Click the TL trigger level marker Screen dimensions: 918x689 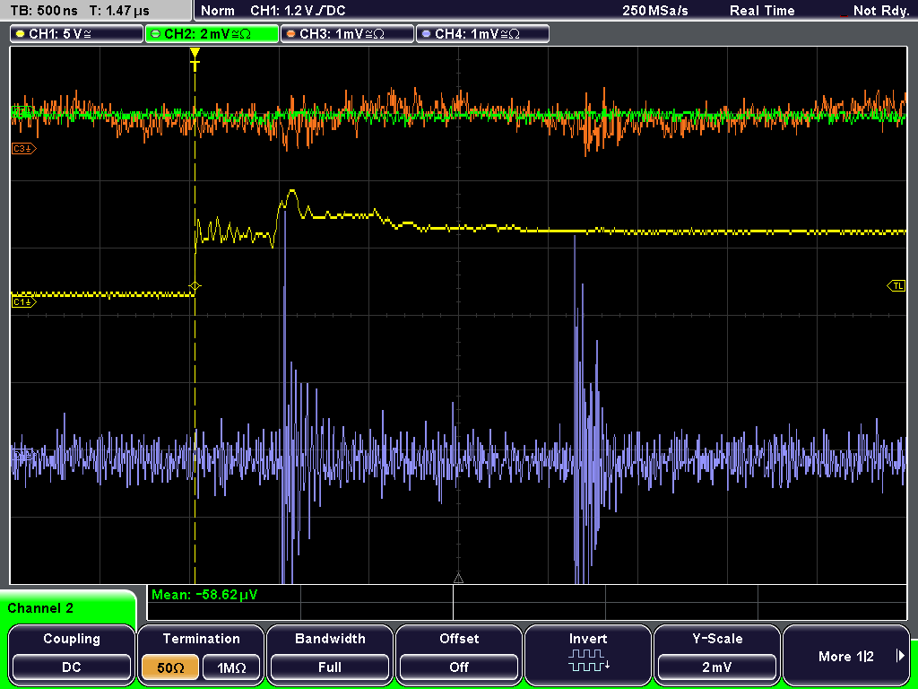[x=896, y=286]
